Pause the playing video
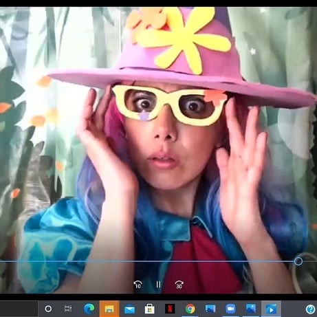 coord(158,285)
